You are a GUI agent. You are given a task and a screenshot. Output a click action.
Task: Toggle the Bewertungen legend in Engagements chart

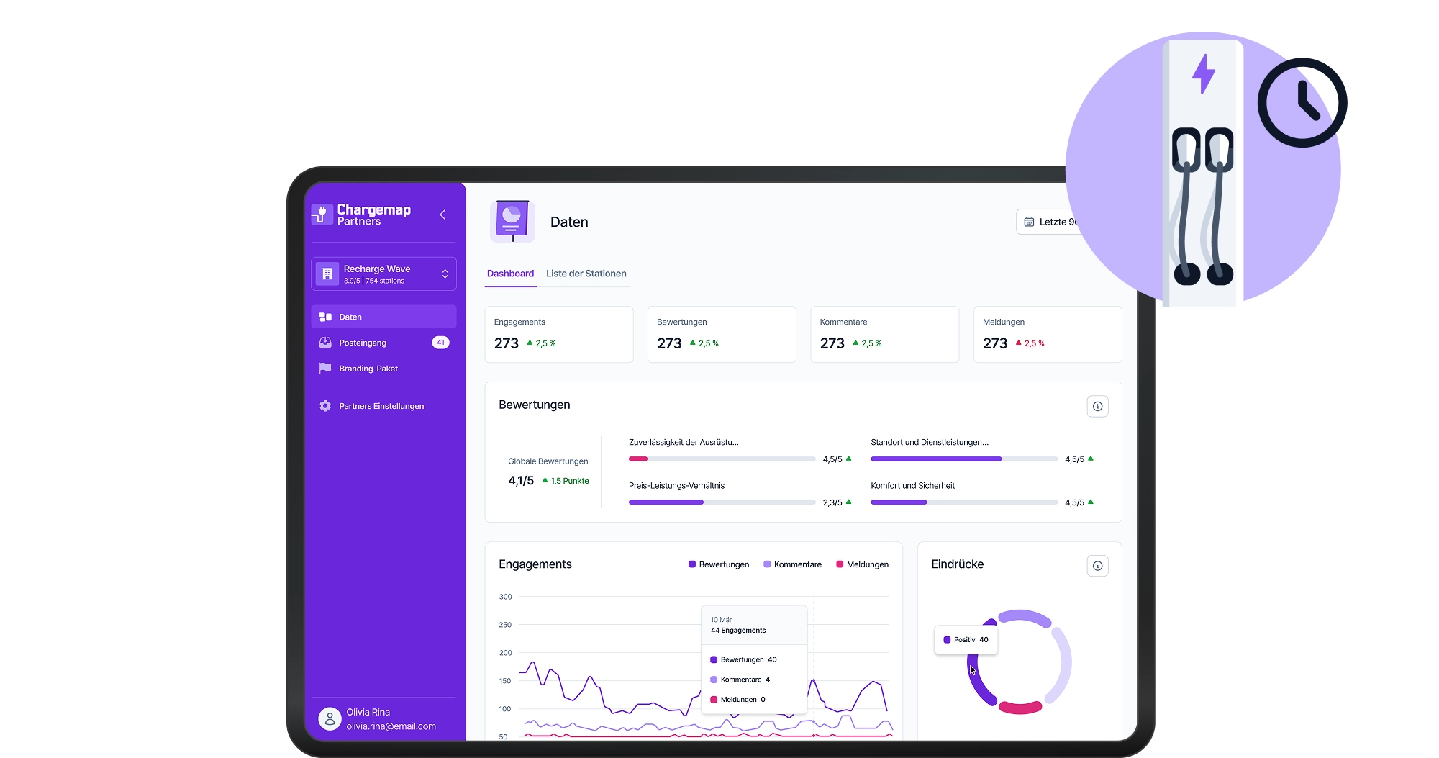(x=718, y=564)
